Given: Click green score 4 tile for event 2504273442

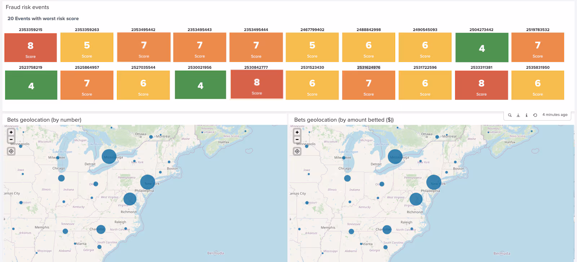Looking at the screenshot, I should (482, 48).
